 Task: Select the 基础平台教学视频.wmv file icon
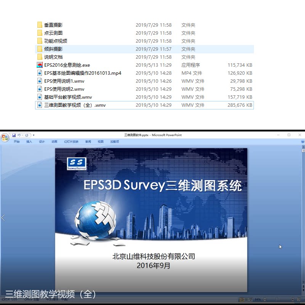coord(40,97)
